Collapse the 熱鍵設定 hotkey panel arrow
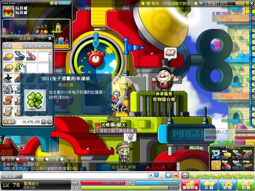 click(x=224, y=147)
